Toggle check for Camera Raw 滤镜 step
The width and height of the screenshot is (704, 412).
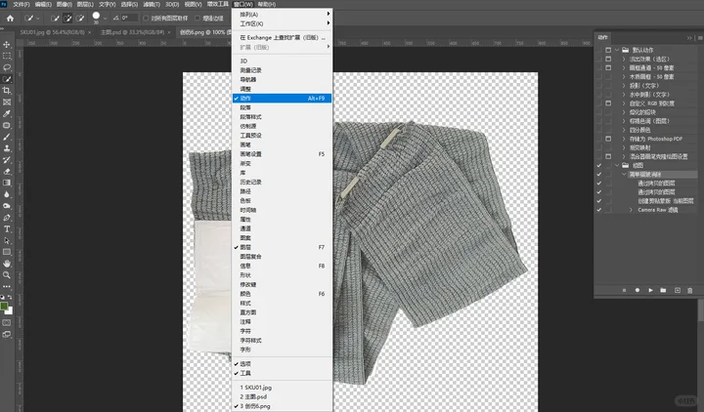[x=599, y=210]
